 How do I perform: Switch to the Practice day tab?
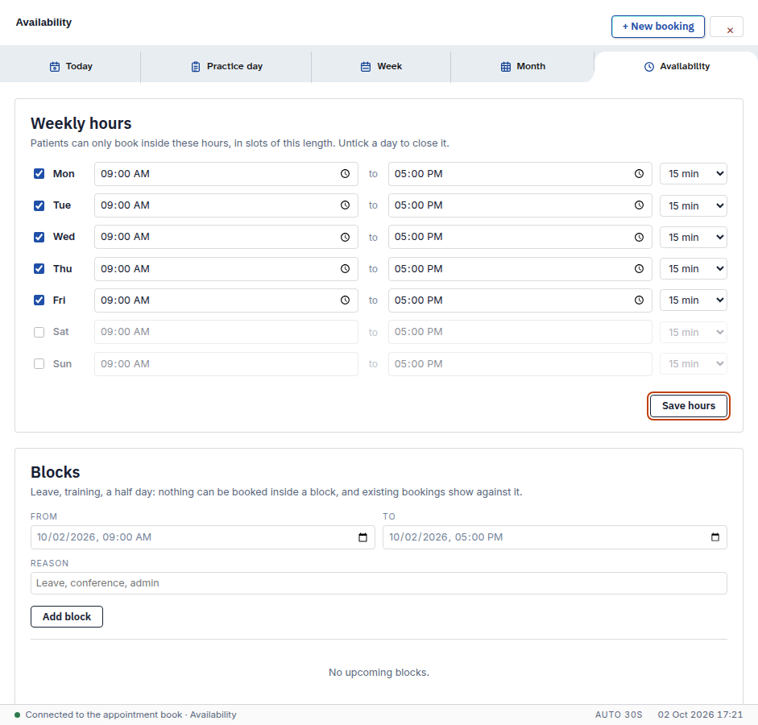pyautogui.click(x=226, y=67)
